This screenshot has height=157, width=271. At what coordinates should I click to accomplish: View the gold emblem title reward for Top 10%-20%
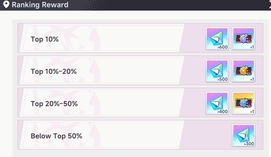(243, 70)
